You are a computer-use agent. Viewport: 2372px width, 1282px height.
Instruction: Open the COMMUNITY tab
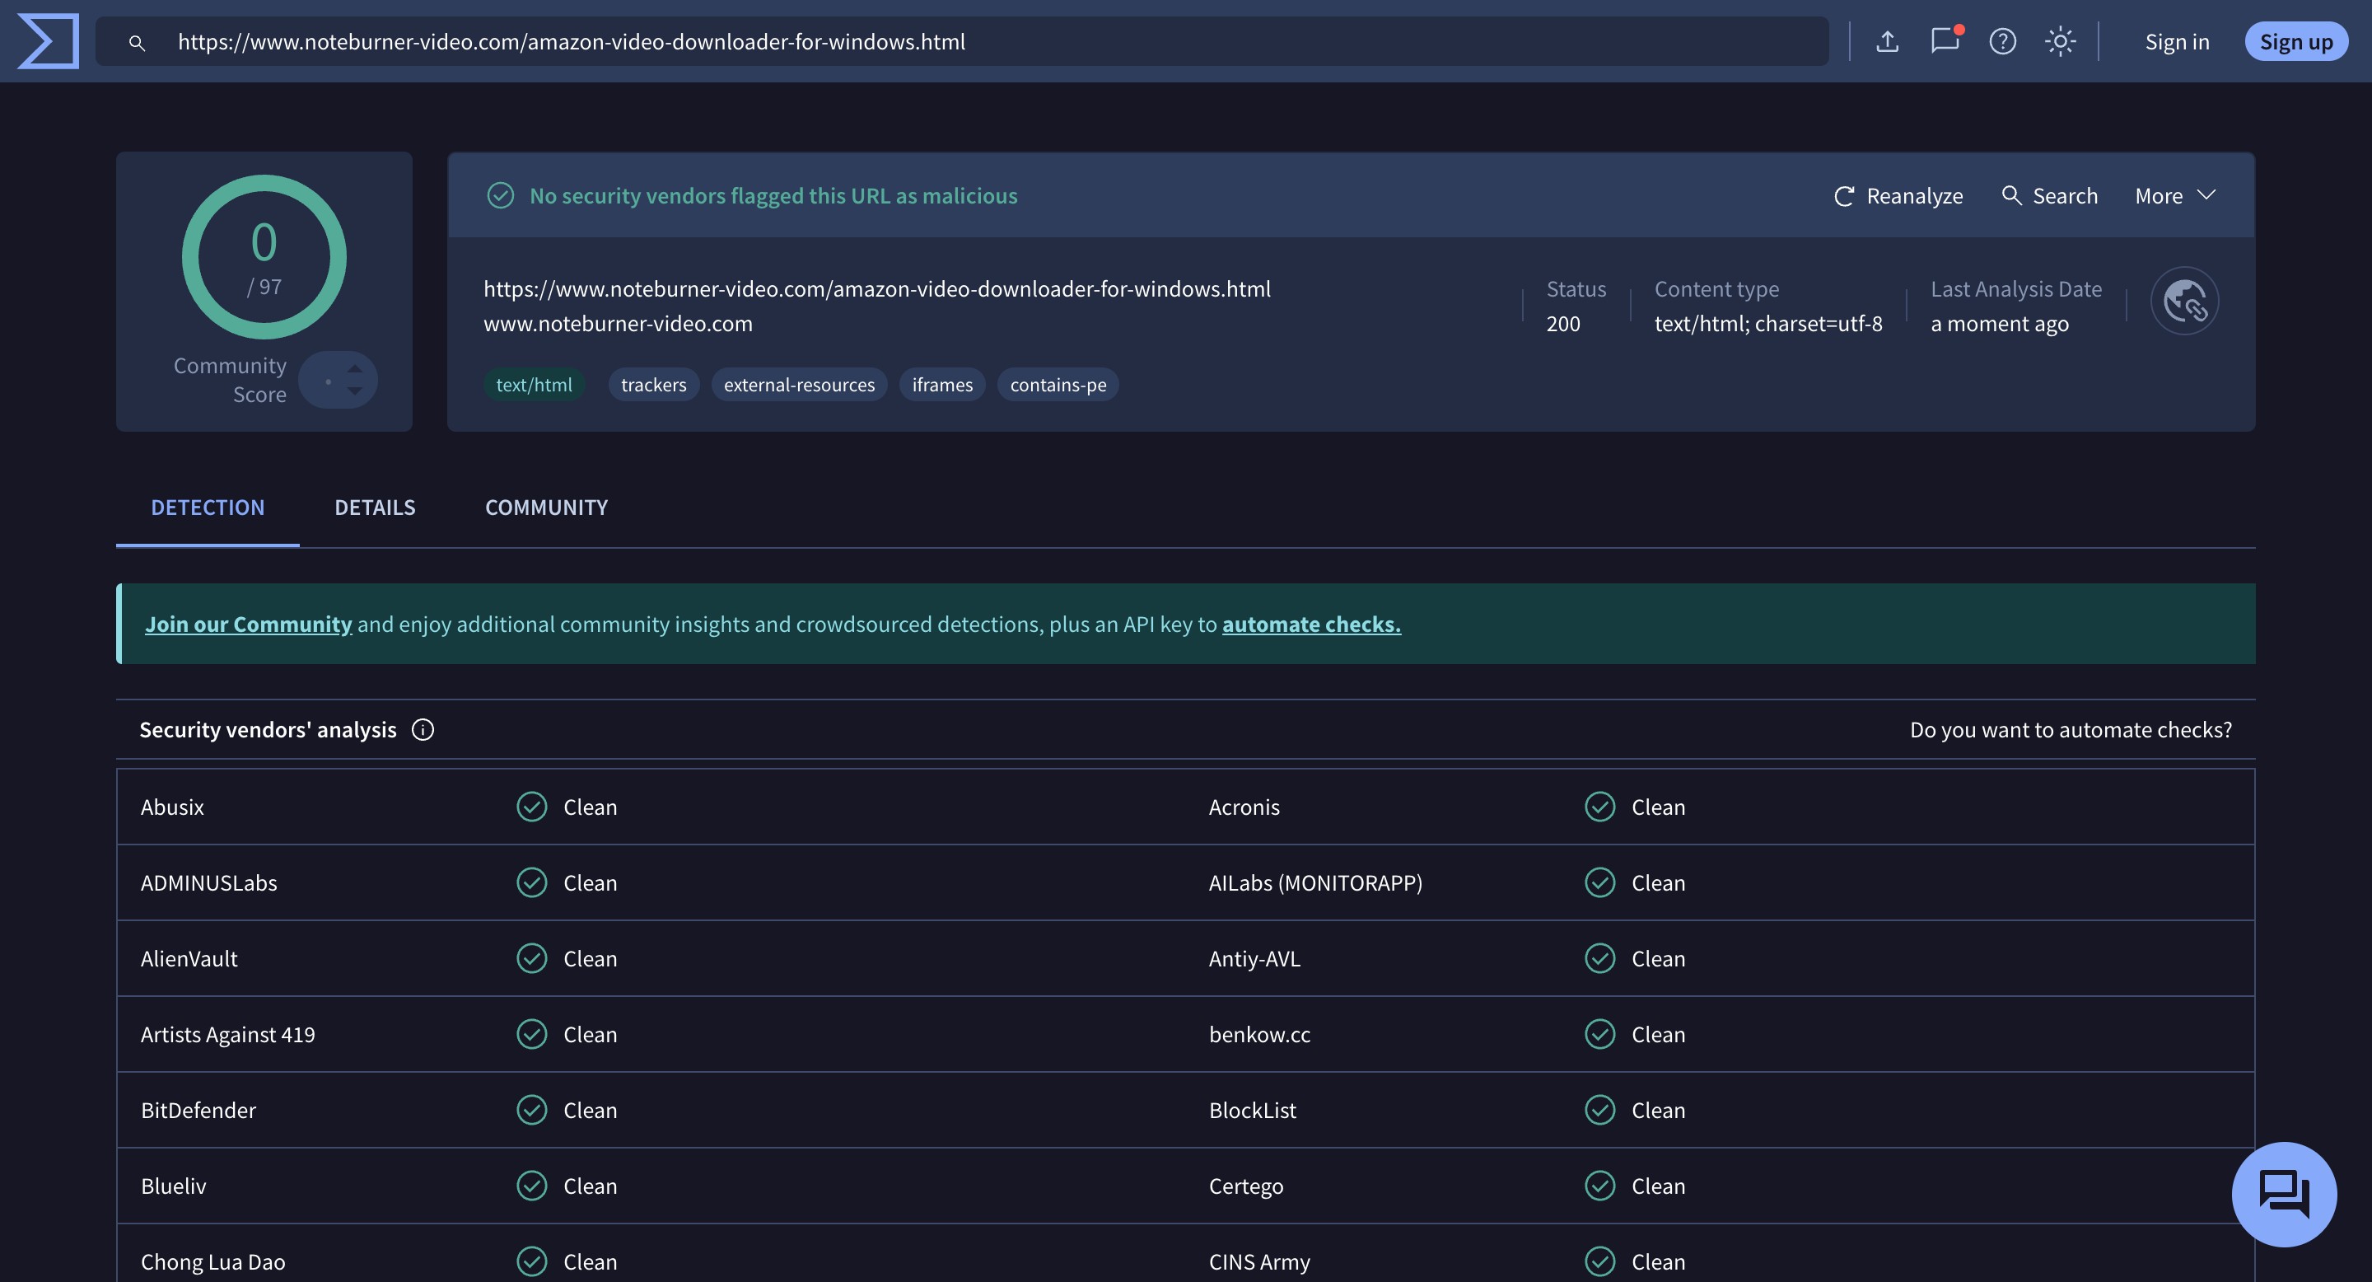pos(546,508)
